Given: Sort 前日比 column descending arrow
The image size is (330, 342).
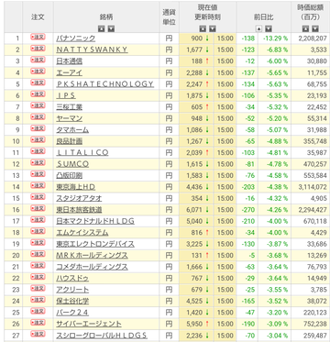Looking at the screenshot, I should pyautogui.click(x=269, y=28).
